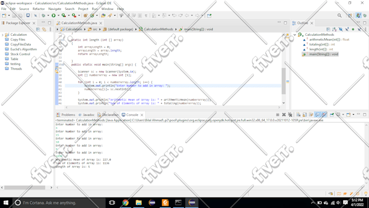Open the Navigate menu

click(x=55, y=9)
